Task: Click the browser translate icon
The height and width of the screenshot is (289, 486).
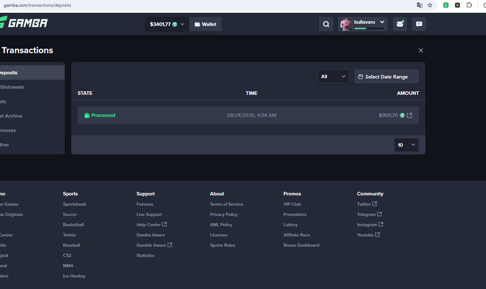Action: pyautogui.click(x=419, y=5)
